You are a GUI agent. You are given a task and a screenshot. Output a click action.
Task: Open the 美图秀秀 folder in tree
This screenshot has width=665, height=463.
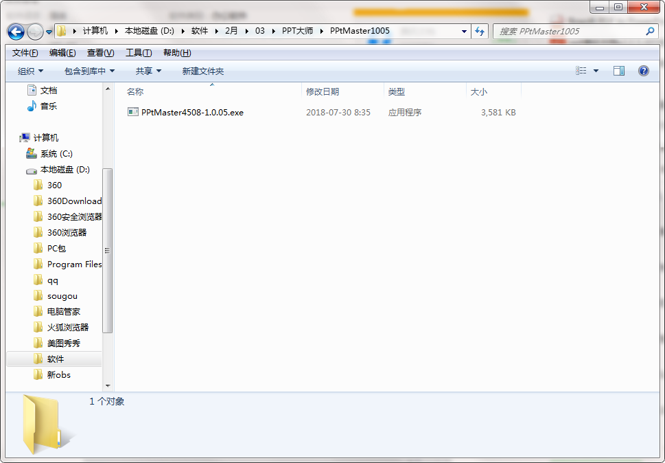tap(64, 343)
